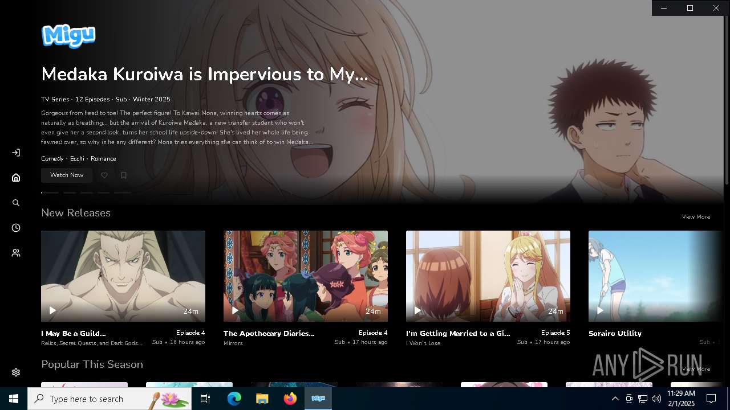Open Sorairo Utility thumbnail
Viewport: 730px width, 410px height.
pyautogui.click(x=656, y=276)
